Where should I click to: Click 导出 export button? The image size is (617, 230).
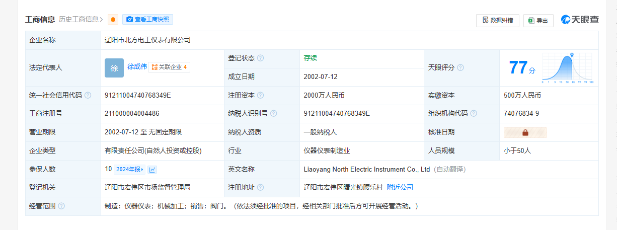(x=538, y=21)
